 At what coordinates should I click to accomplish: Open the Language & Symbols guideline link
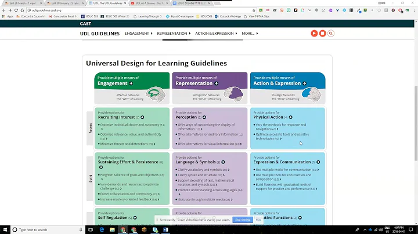196,162
